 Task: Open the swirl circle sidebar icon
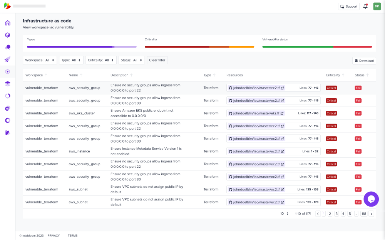tap(8, 108)
